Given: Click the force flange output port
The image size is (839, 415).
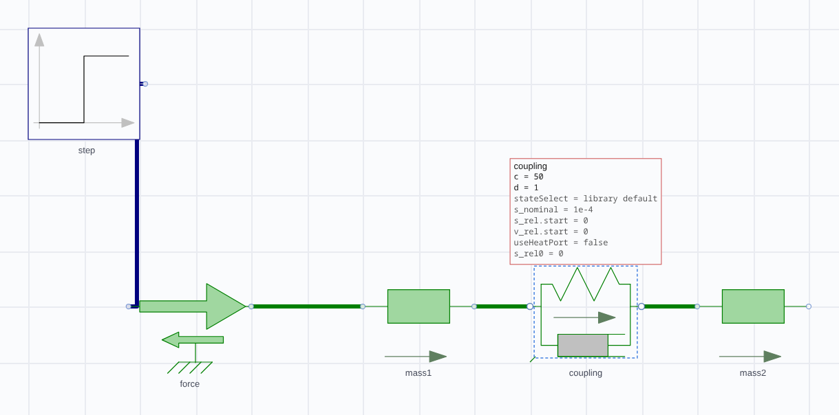Looking at the screenshot, I should (251, 306).
